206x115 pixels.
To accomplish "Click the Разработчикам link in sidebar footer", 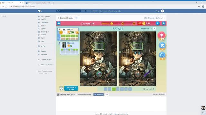I will [x=47, y=71].
